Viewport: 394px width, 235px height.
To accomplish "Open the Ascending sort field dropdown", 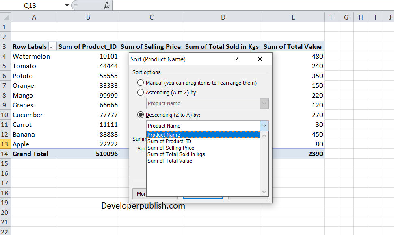I will [x=264, y=103].
